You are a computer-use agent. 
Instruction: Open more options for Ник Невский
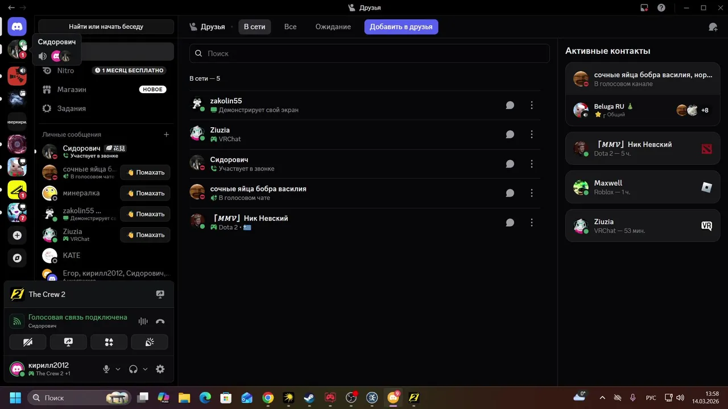tap(532, 223)
